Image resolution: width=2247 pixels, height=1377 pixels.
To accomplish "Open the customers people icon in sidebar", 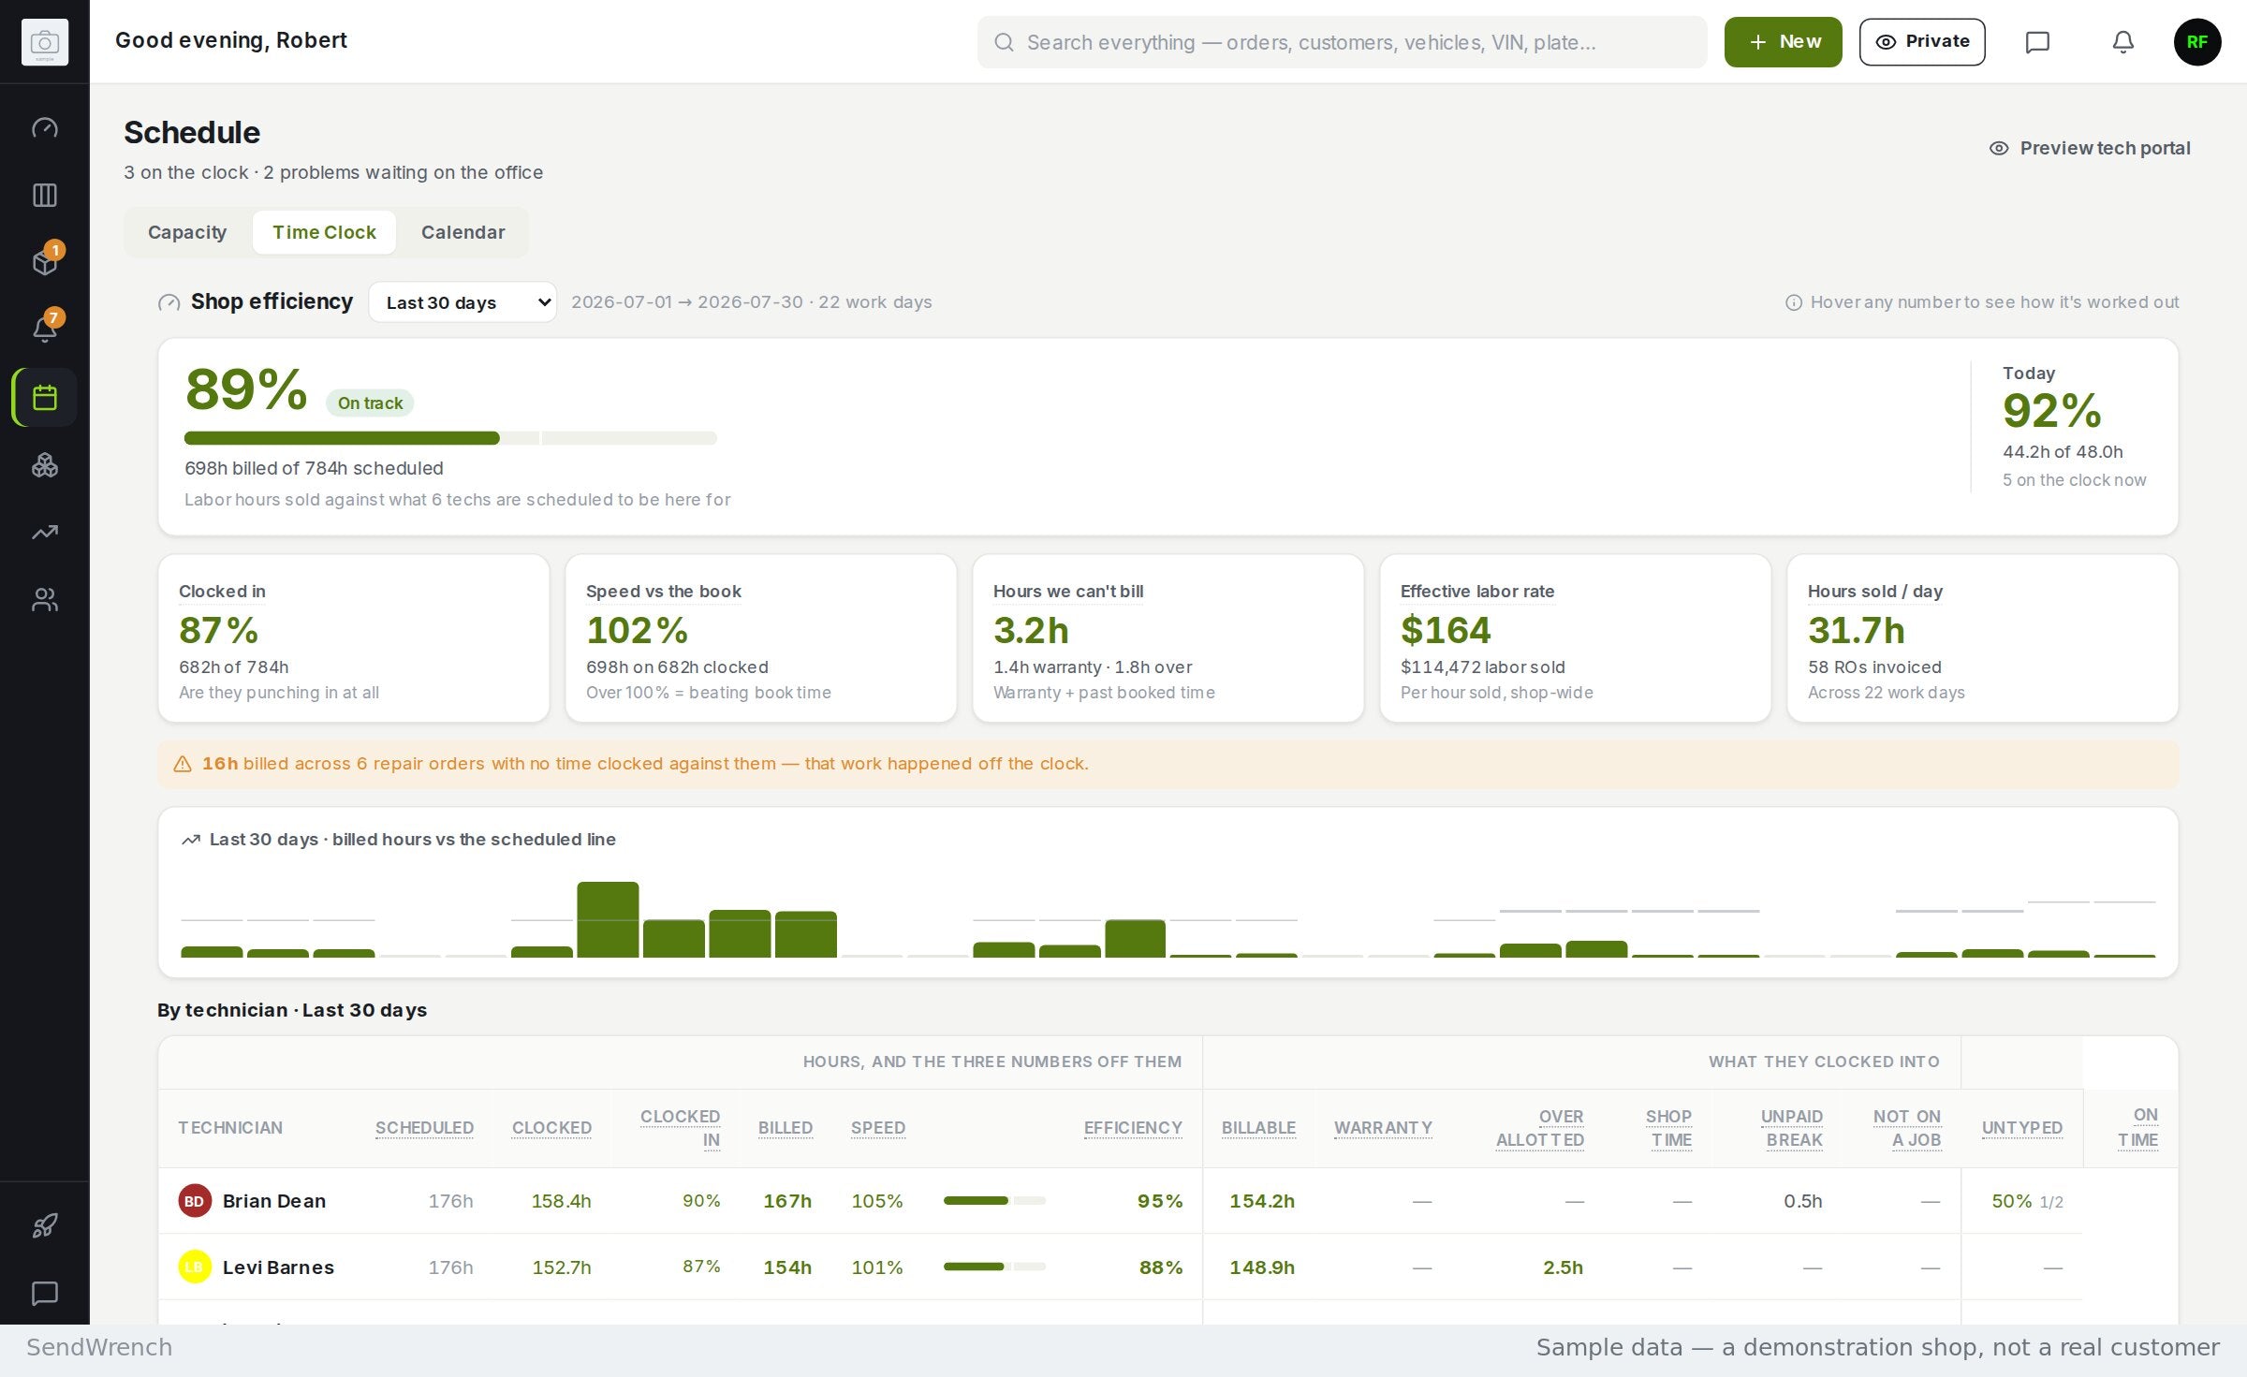I will 45,599.
